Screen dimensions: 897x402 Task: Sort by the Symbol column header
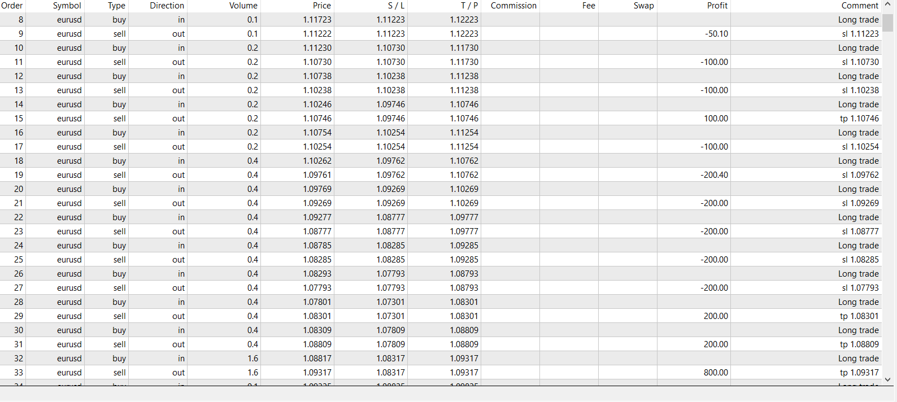click(x=67, y=6)
